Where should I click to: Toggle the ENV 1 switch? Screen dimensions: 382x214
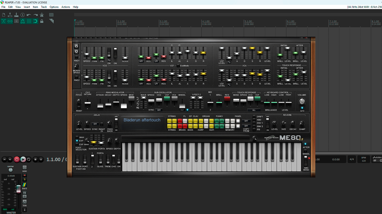click(254, 123)
